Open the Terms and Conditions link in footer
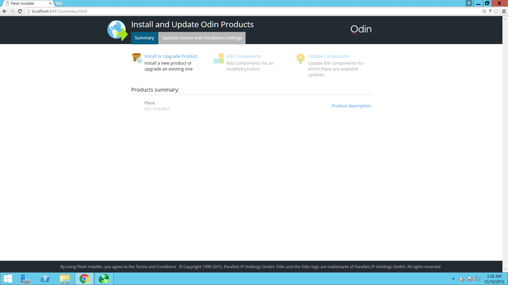The width and height of the screenshot is (508, 285). [156, 267]
